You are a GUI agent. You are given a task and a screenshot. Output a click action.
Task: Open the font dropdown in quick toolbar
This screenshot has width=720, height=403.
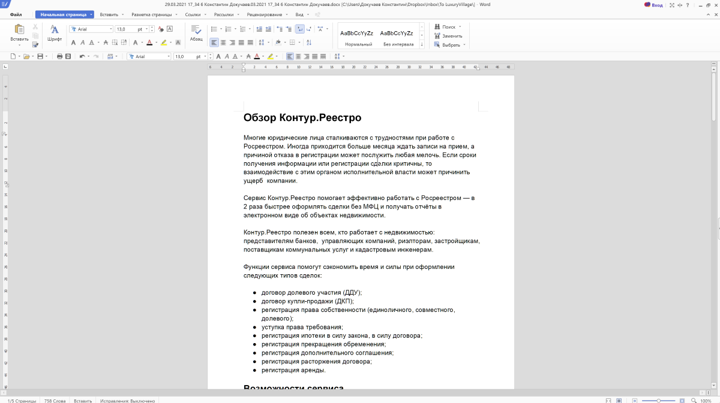(x=168, y=56)
